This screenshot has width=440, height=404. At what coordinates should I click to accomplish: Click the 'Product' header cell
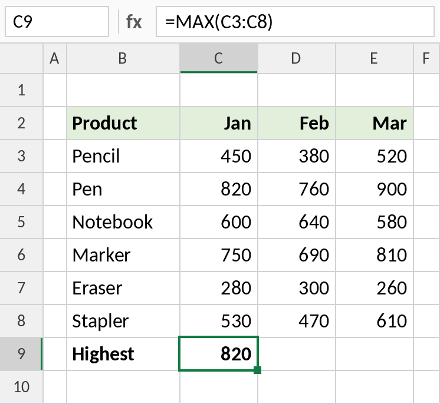(123, 123)
